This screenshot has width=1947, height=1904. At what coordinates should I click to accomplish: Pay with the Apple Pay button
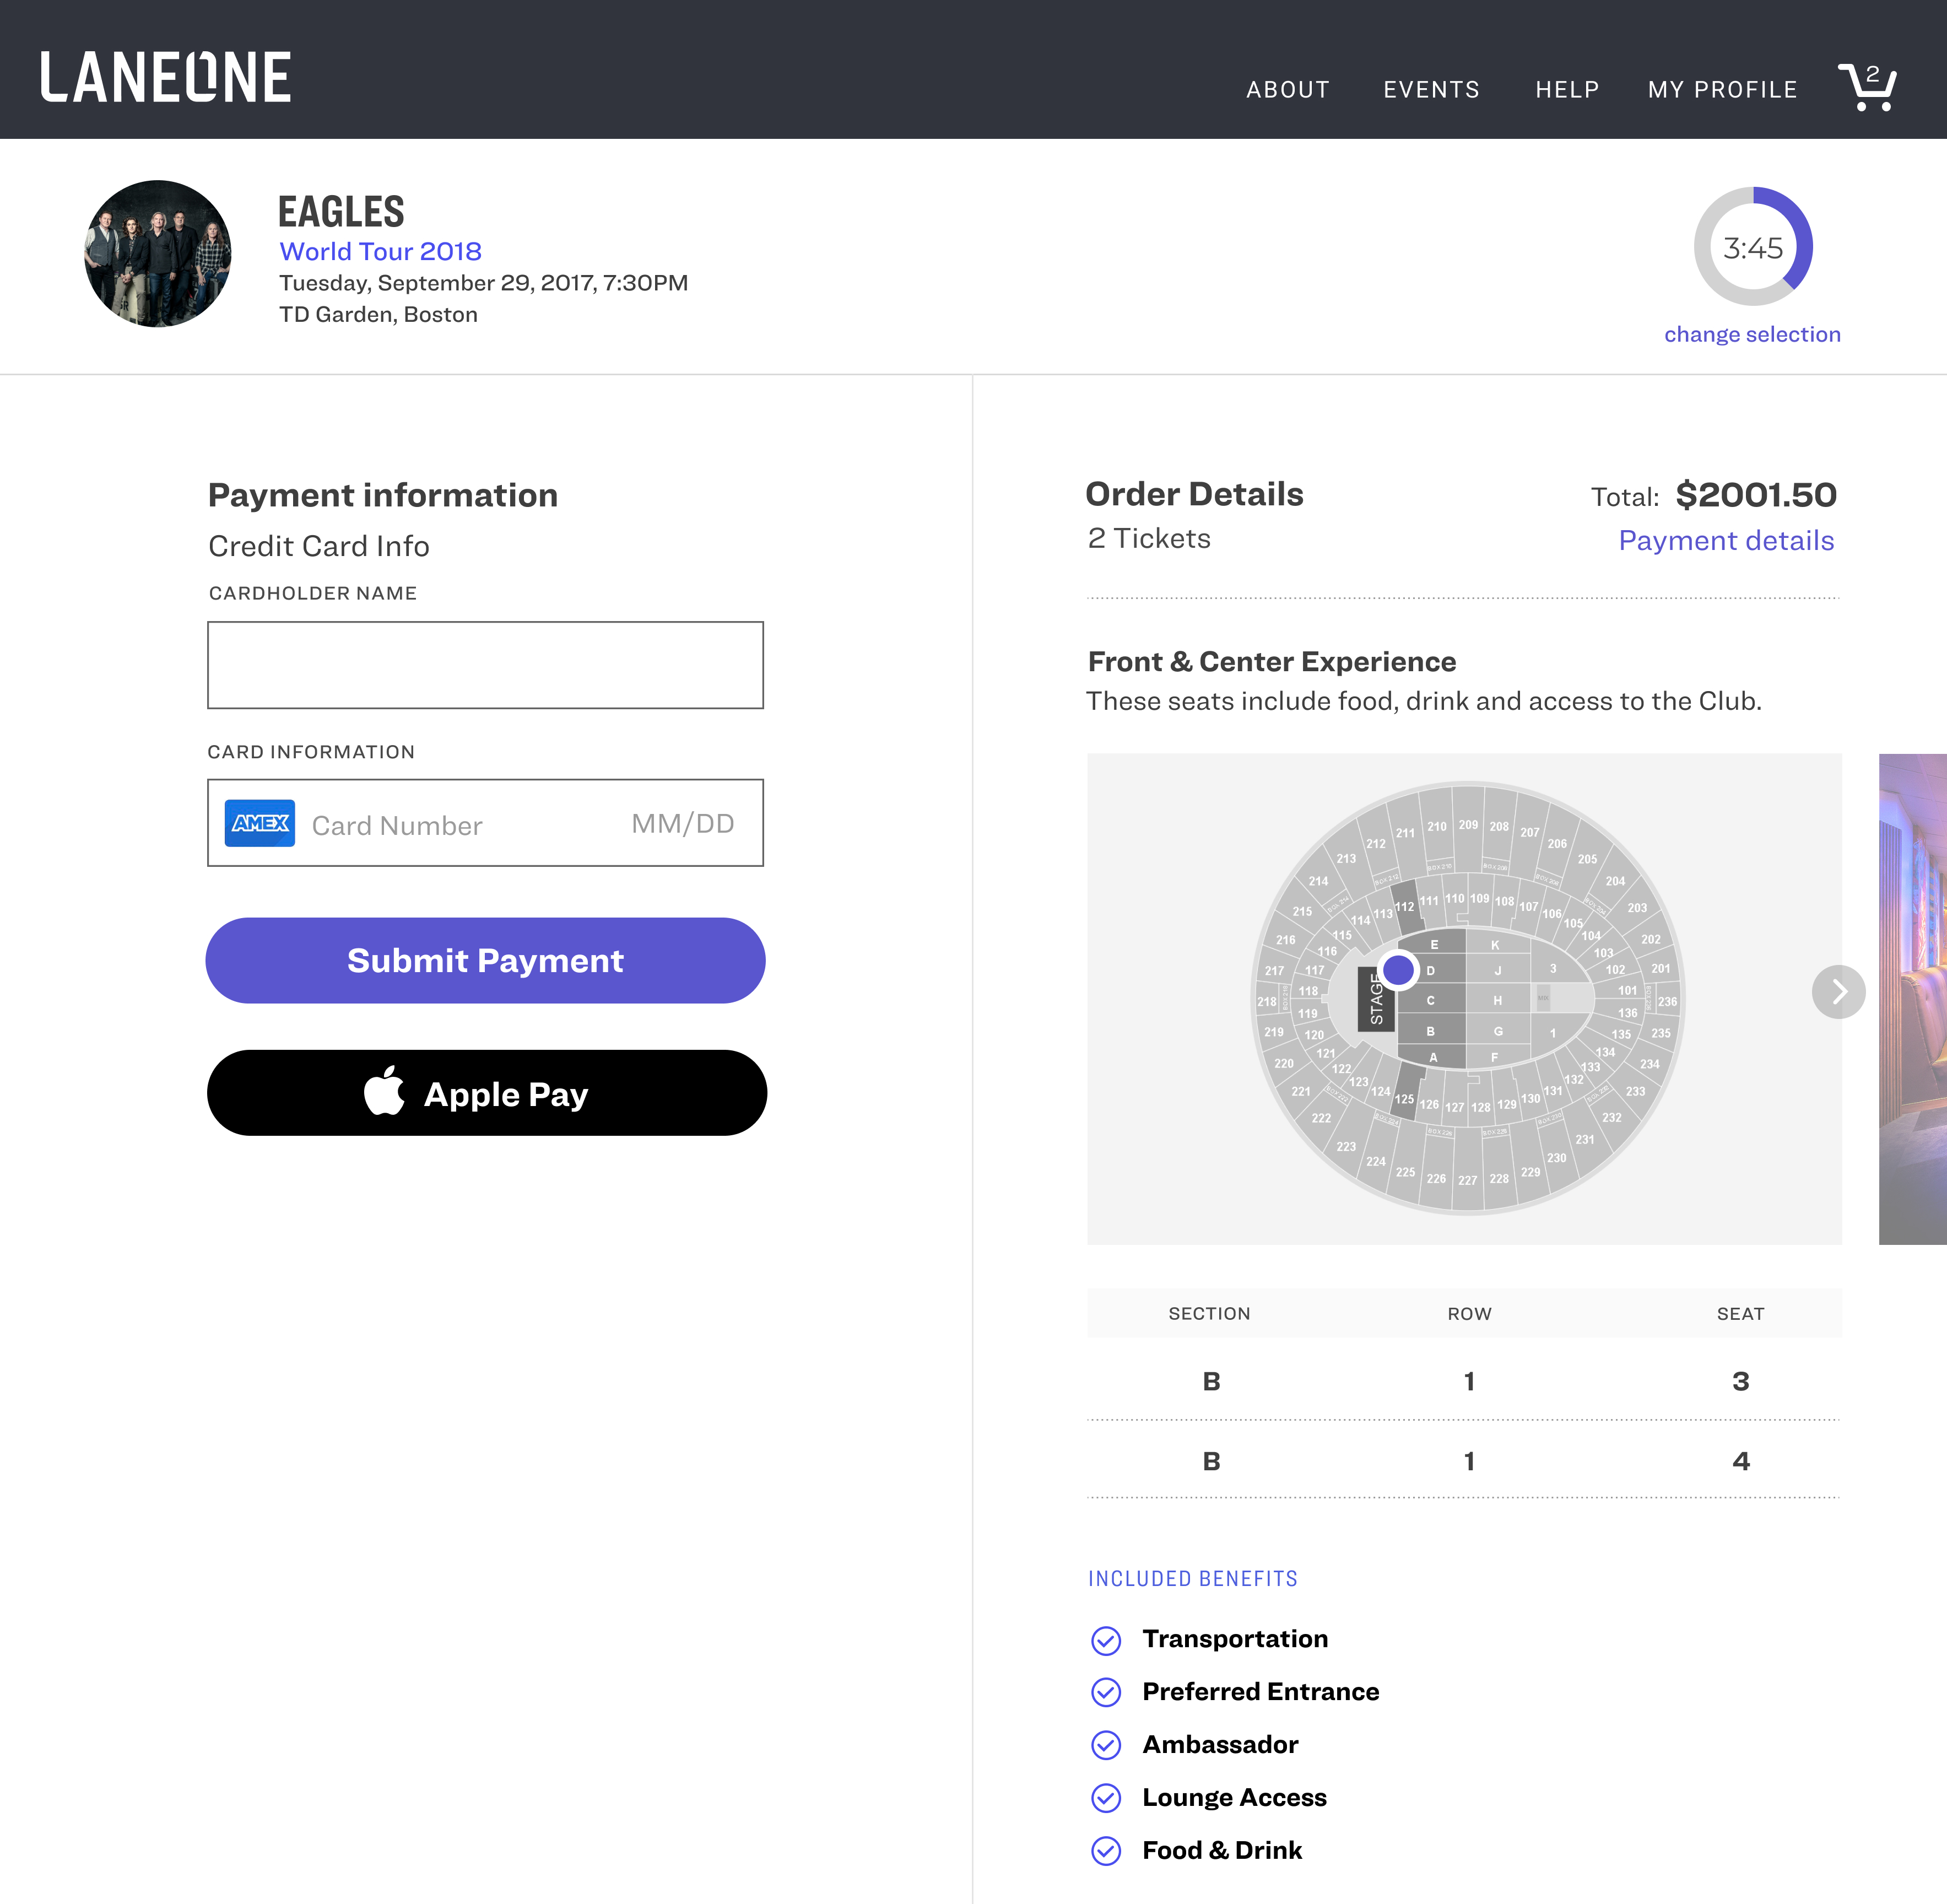pos(487,1093)
